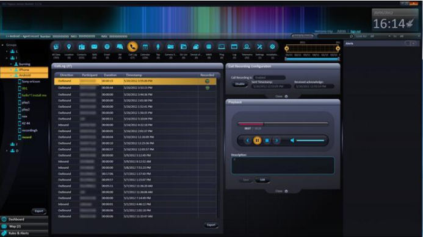Adjust the playback volume slider

click(310, 140)
